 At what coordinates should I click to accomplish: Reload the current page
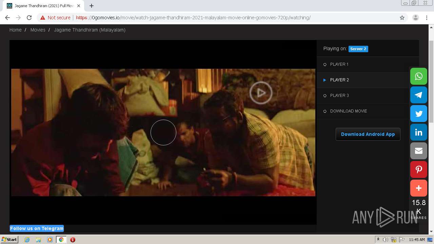29,18
